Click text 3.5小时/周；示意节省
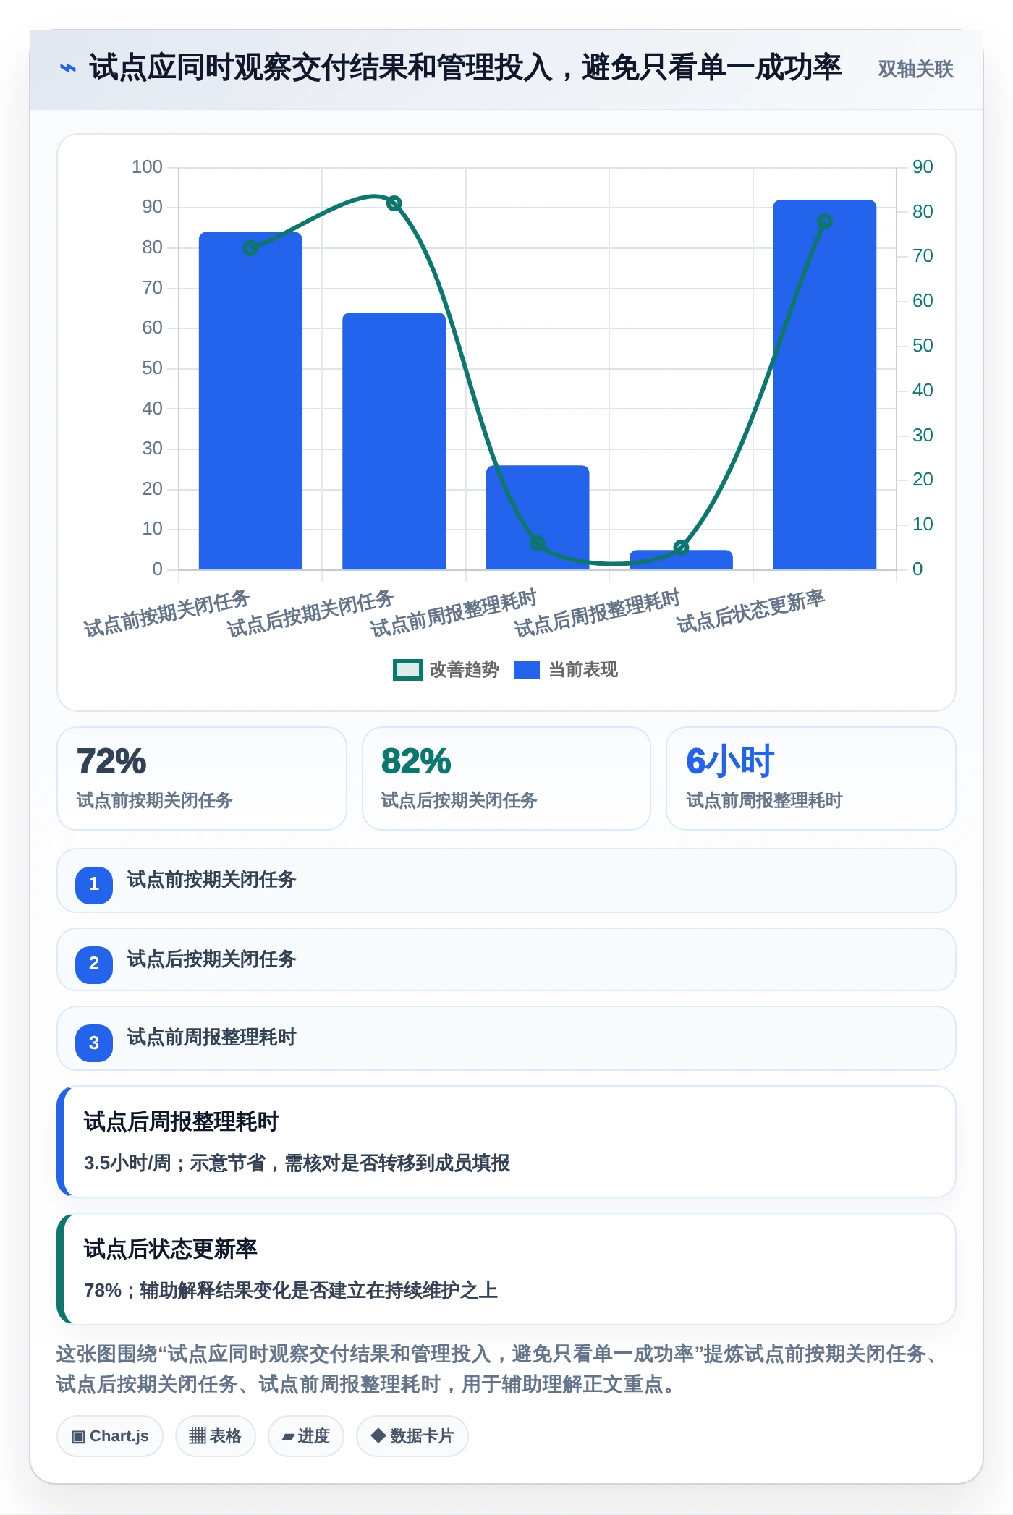The width and height of the screenshot is (1013, 1515). tap(175, 1163)
